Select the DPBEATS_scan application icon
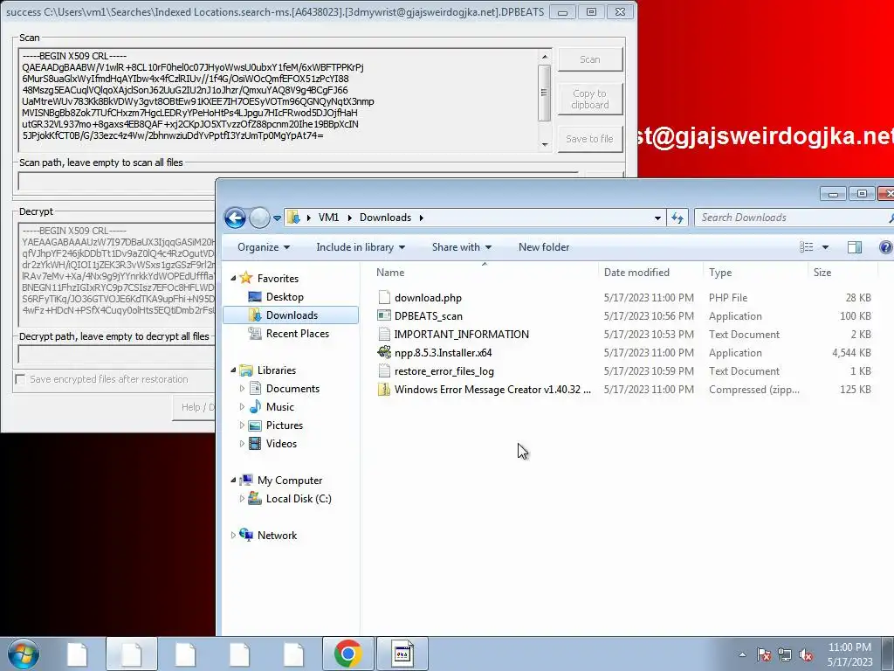894x671 pixels. pyautogui.click(x=384, y=315)
